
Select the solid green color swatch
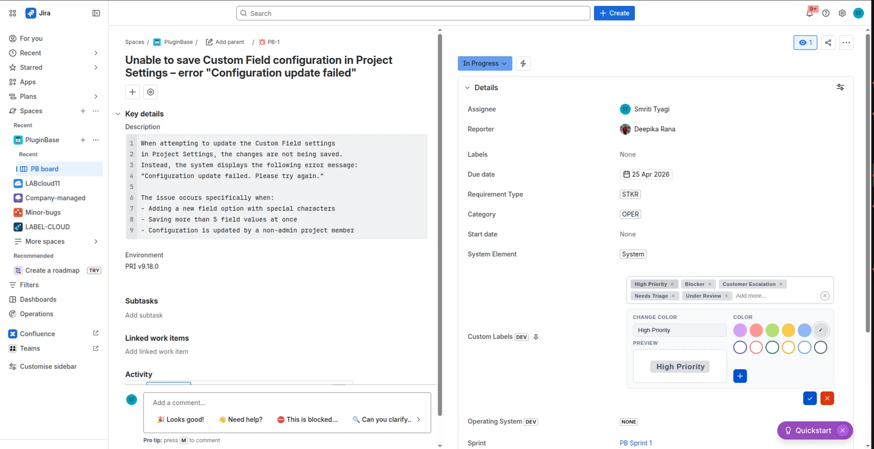772,330
